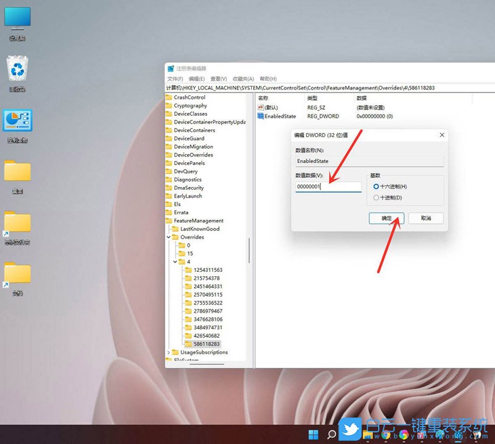Click the EnabledState DWORD value icon
Image resolution: width=495 pixels, height=444 pixels.
tap(260, 116)
